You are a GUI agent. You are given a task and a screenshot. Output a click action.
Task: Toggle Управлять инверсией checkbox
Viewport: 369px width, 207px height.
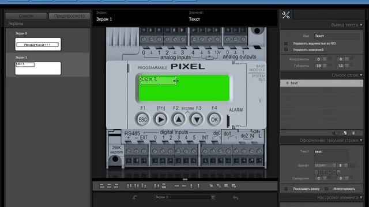[286, 49]
